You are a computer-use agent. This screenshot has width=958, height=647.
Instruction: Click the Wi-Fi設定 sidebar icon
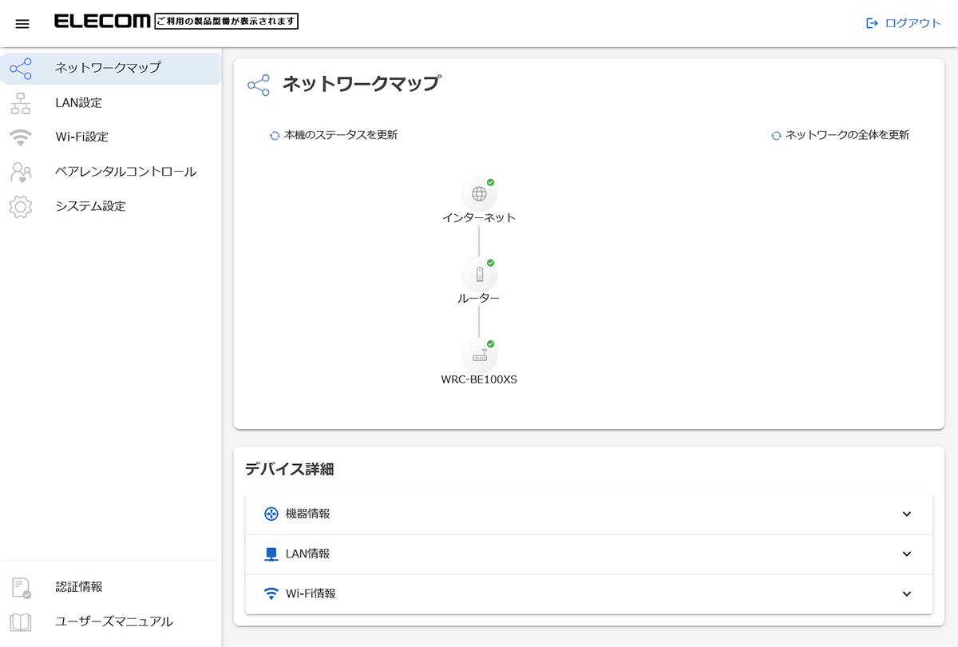21,137
